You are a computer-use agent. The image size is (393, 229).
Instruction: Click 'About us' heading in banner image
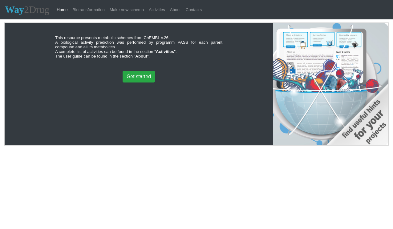(x=291, y=52)
